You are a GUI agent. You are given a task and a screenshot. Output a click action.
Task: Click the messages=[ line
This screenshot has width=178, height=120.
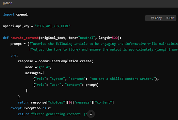click(34, 73)
